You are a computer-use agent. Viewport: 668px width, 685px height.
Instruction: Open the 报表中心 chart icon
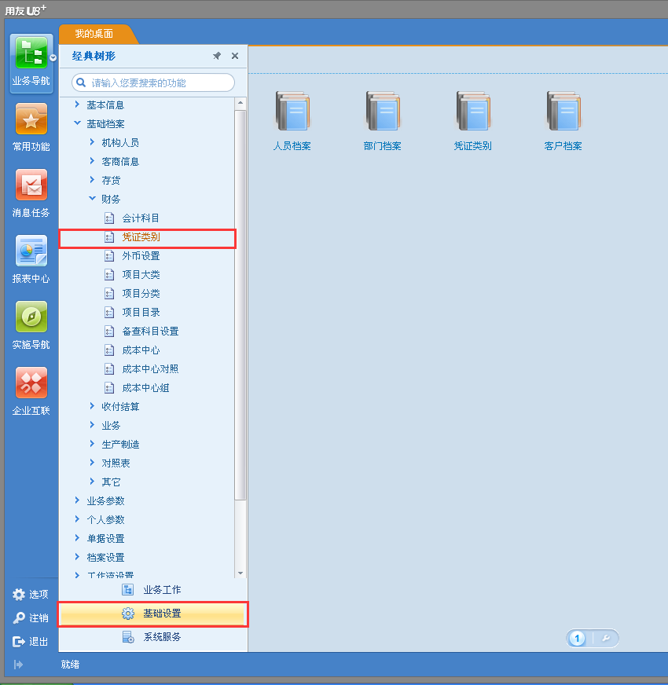(x=31, y=252)
